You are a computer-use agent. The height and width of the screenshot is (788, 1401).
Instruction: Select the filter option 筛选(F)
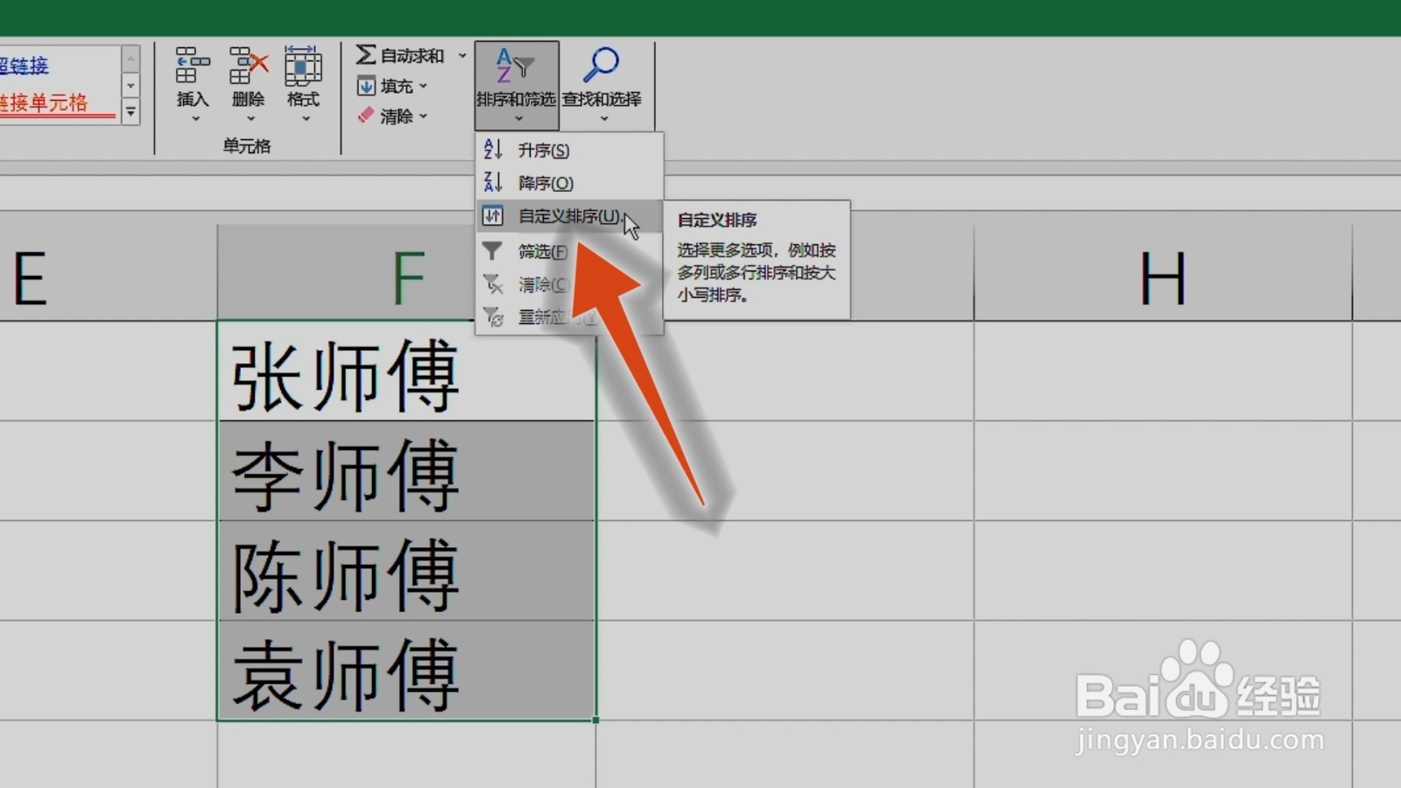click(569, 251)
